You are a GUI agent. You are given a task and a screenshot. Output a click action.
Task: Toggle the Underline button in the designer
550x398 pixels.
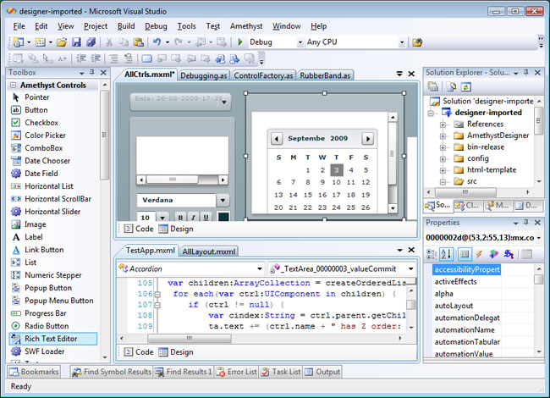(205, 218)
